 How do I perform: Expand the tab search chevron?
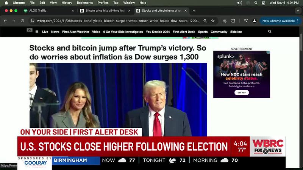(298, 11)
